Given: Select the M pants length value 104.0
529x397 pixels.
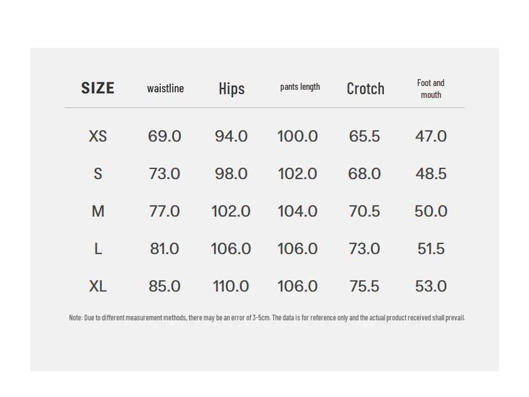Looking at the screenshot, I should (x=297, y=212).
